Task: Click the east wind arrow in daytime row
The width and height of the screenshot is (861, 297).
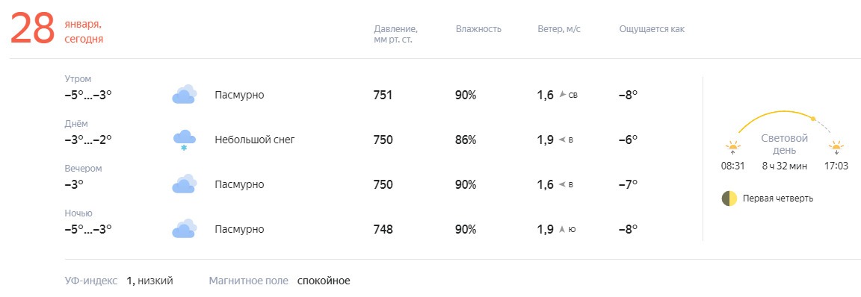Action: pos(562,140)
